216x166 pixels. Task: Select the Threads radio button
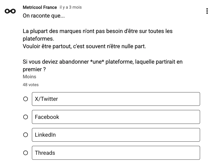(26, 153)
